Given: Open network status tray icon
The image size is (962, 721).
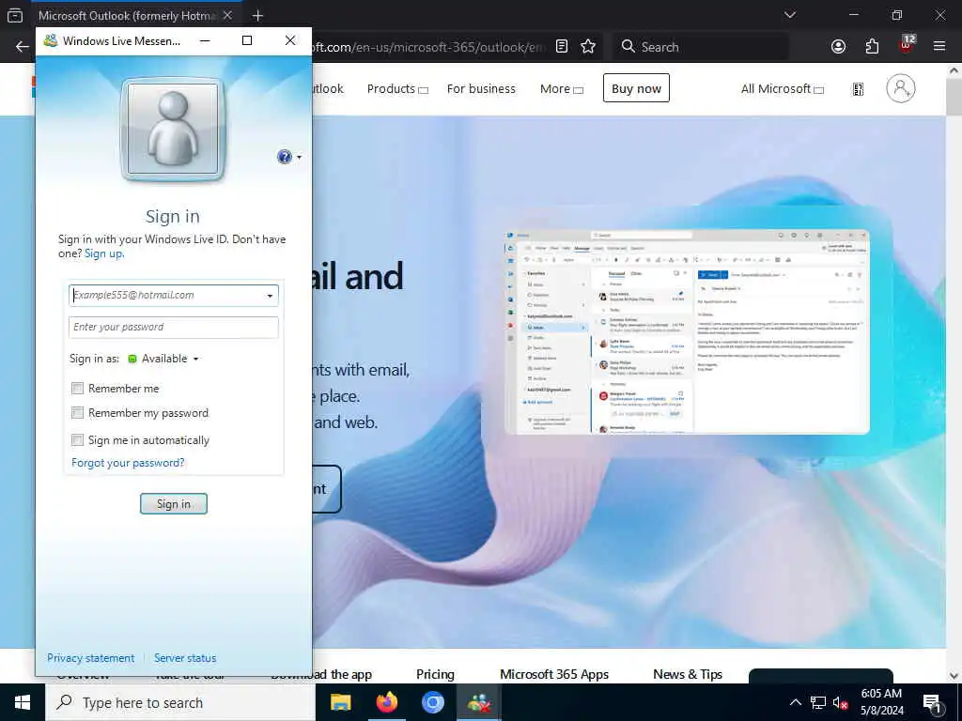Looking at the screenshot, I should tap(818, 702).
